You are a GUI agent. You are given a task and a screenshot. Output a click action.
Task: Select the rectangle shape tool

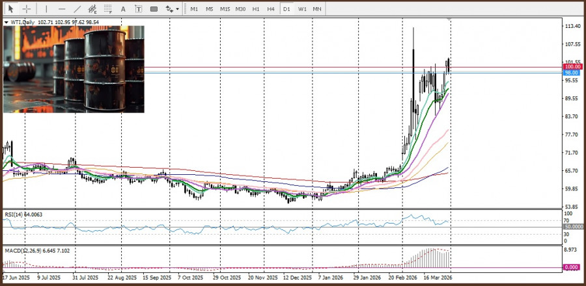click(x=154, y=9)
